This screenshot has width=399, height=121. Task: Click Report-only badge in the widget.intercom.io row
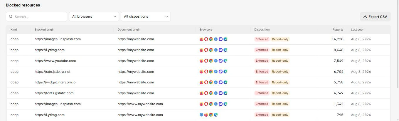[x=280, y=83]
